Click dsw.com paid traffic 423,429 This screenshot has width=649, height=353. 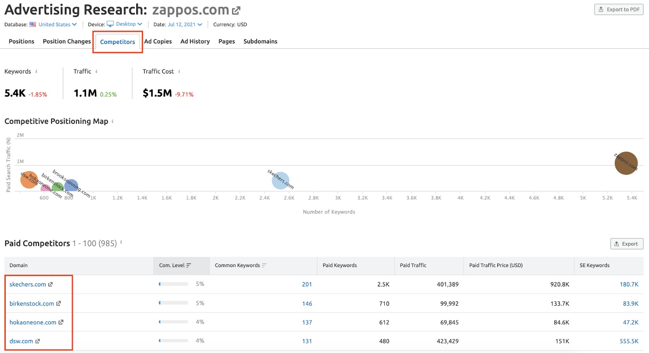coord(447,341)
